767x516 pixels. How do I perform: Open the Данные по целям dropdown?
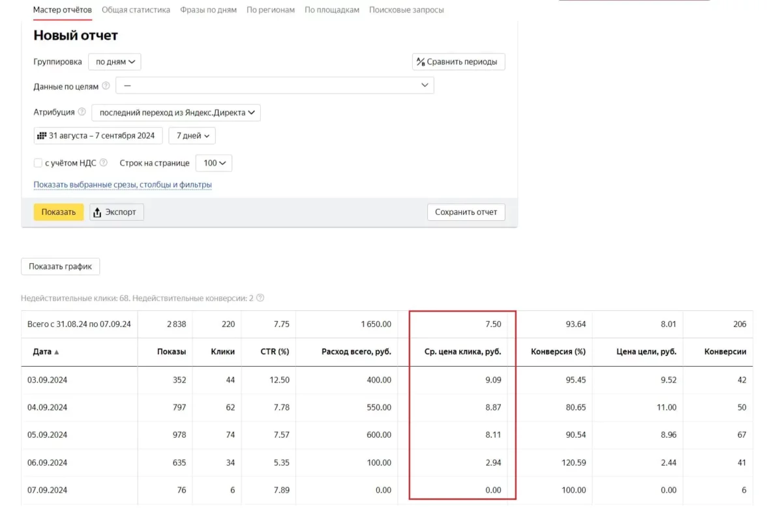pyautogui.click(x=275, y=85)
